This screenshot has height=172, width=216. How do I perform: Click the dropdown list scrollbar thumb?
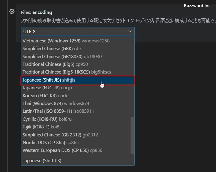pos(132,135)
